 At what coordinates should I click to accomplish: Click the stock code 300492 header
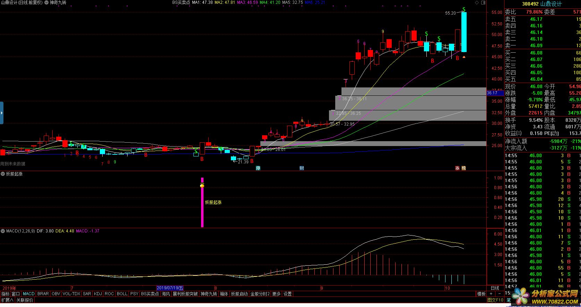[x=530, y=4]
